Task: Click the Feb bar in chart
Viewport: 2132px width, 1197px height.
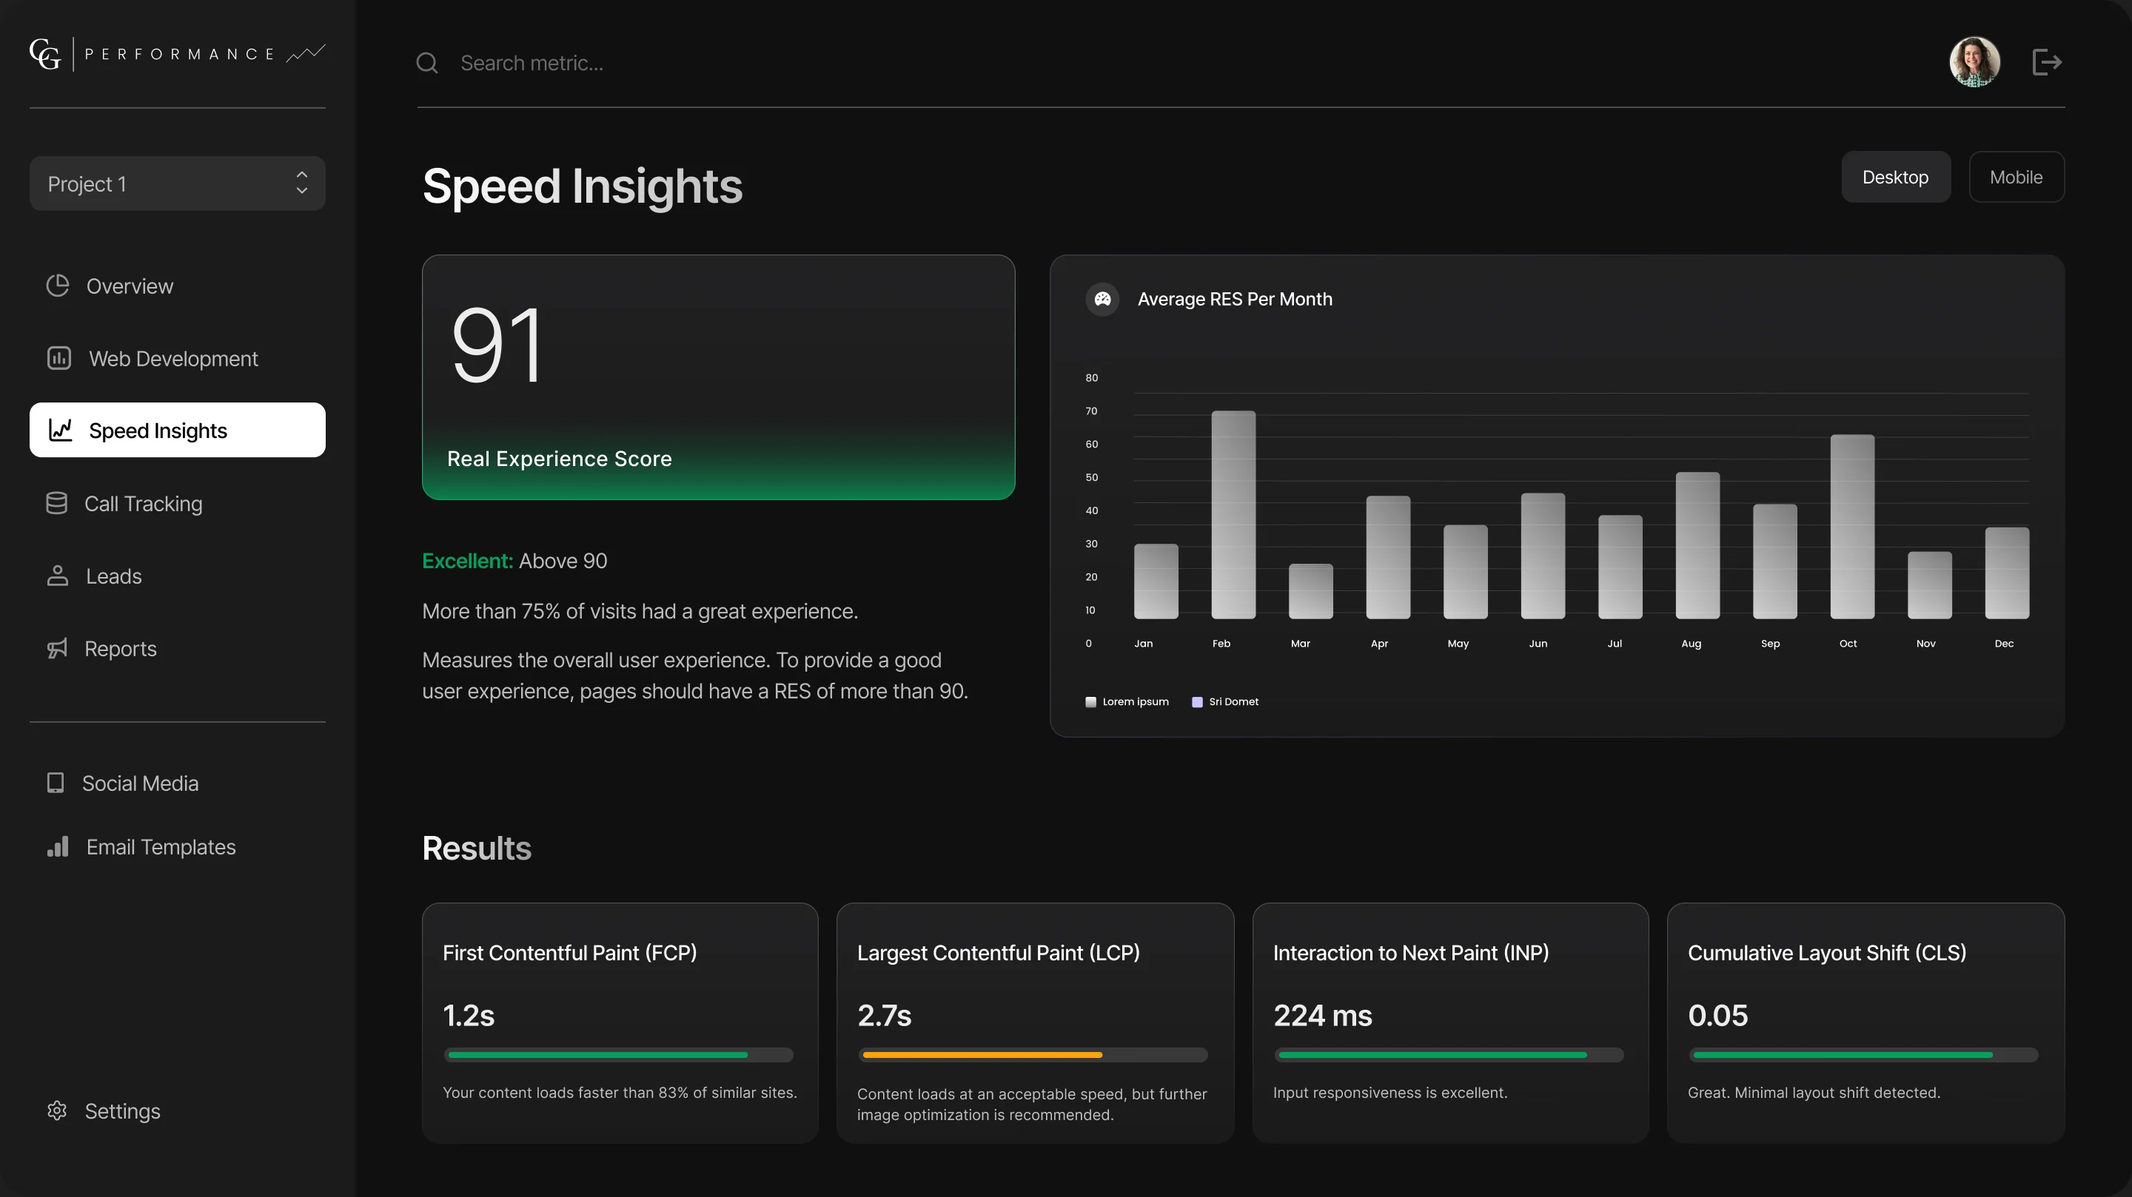Action: pos(1233,515)
